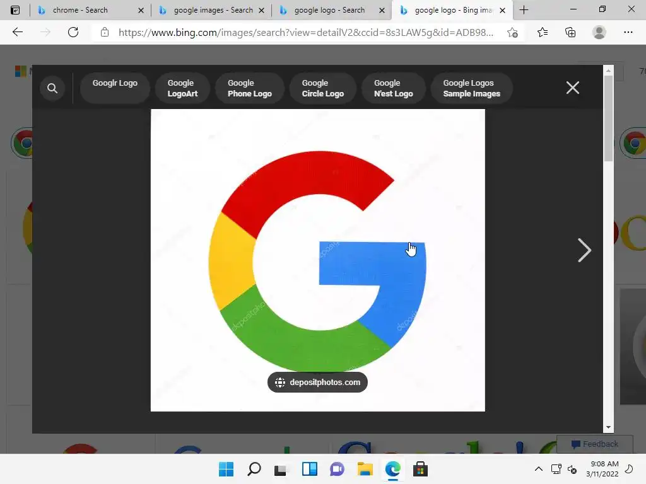
Task: Open volume muted tray icon
Action: [572, 469]
